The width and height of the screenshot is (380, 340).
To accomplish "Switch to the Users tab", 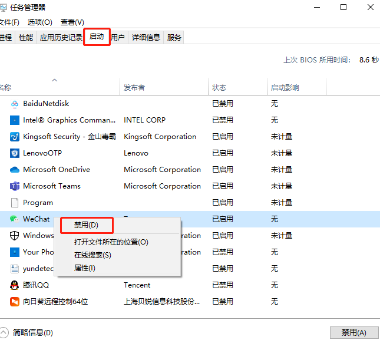I will click(x=118, y=37).
